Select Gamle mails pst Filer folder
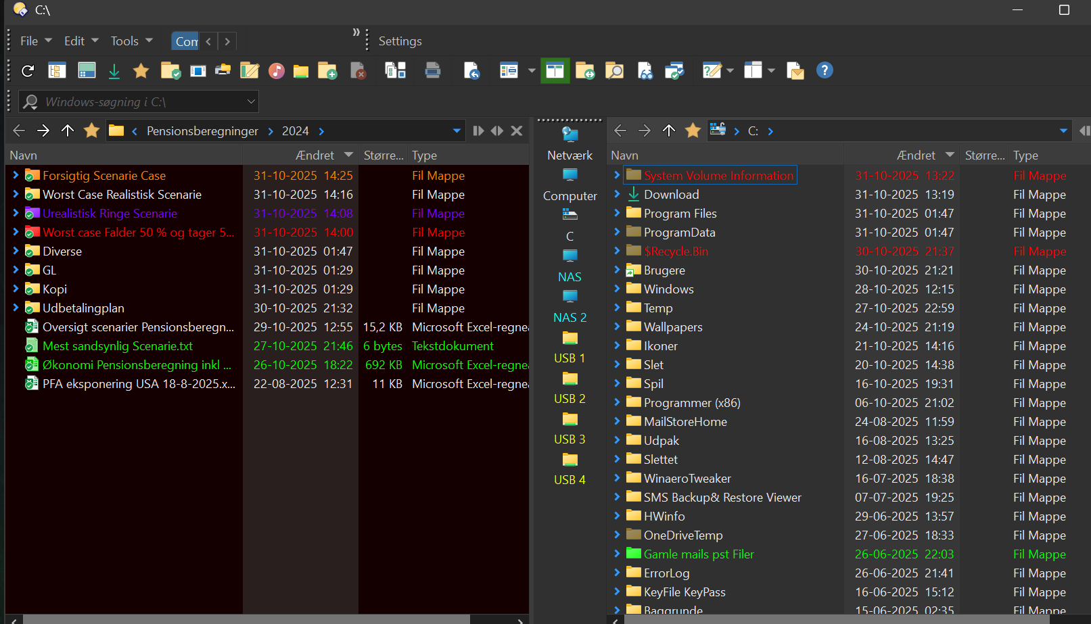Viewport: 1091px width, 624px height. tap(699, 554)
